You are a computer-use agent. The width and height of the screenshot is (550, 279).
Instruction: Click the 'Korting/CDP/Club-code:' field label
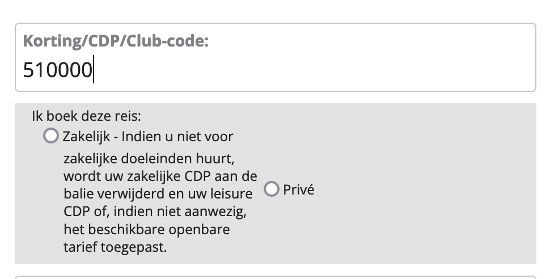pyautogui.click(x=116, y=41)
